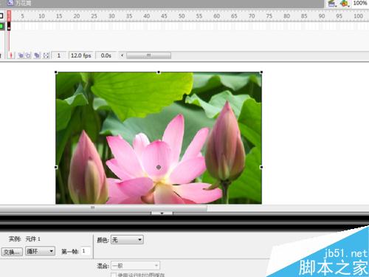Click the top-center selection handle of the image
369x277 pixels.
[159, 72]
